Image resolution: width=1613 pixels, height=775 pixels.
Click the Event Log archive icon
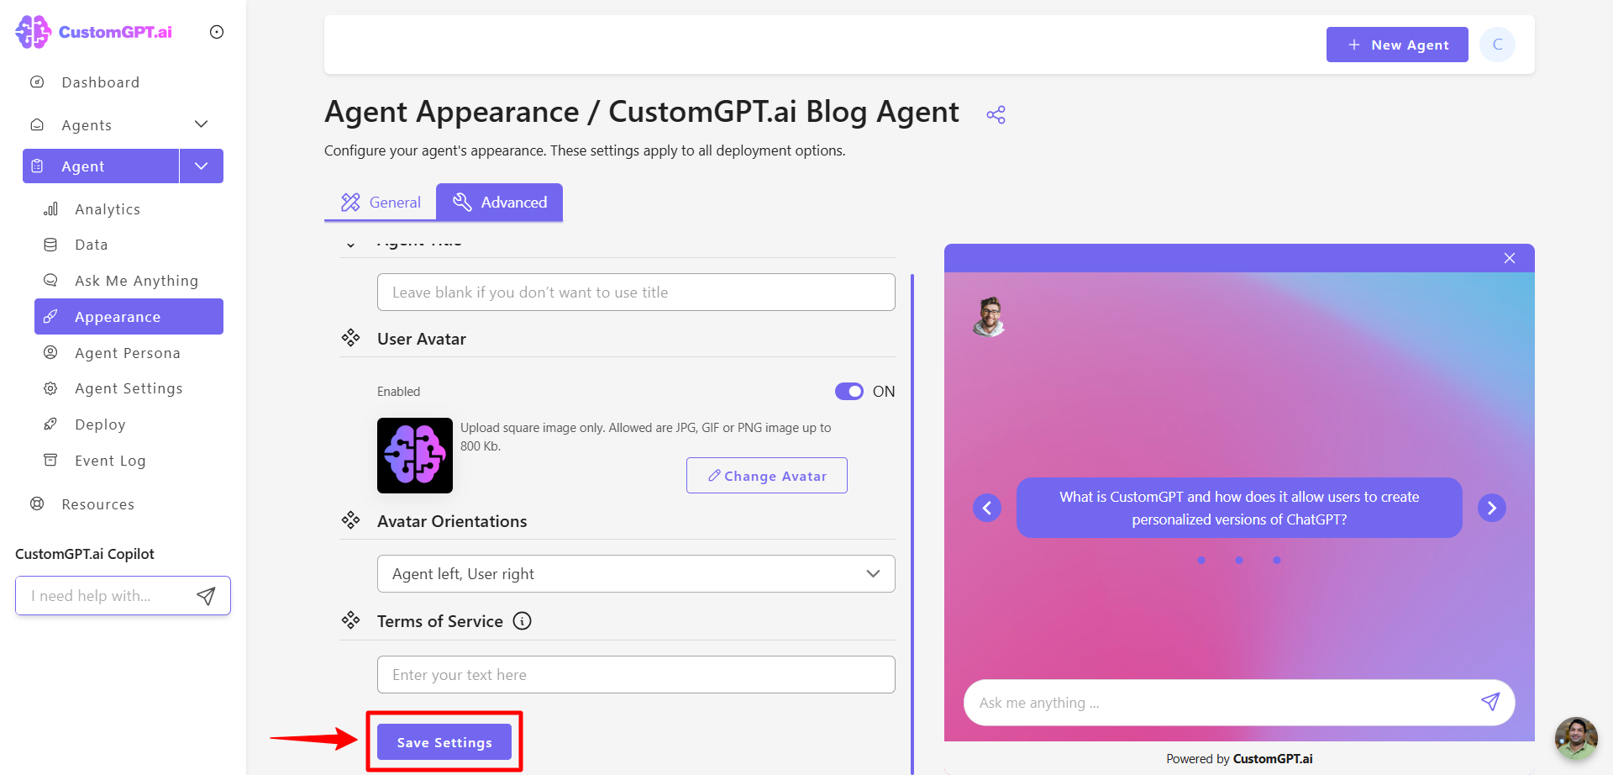pyautogui.click(x=50, y=460)
